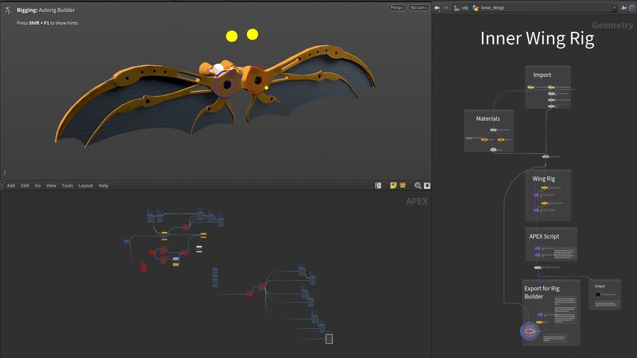Screen dimensions: 637x358
Task: Click the back navigation arrow in network path
Action: pyautogui.click(x=437, y=8)
